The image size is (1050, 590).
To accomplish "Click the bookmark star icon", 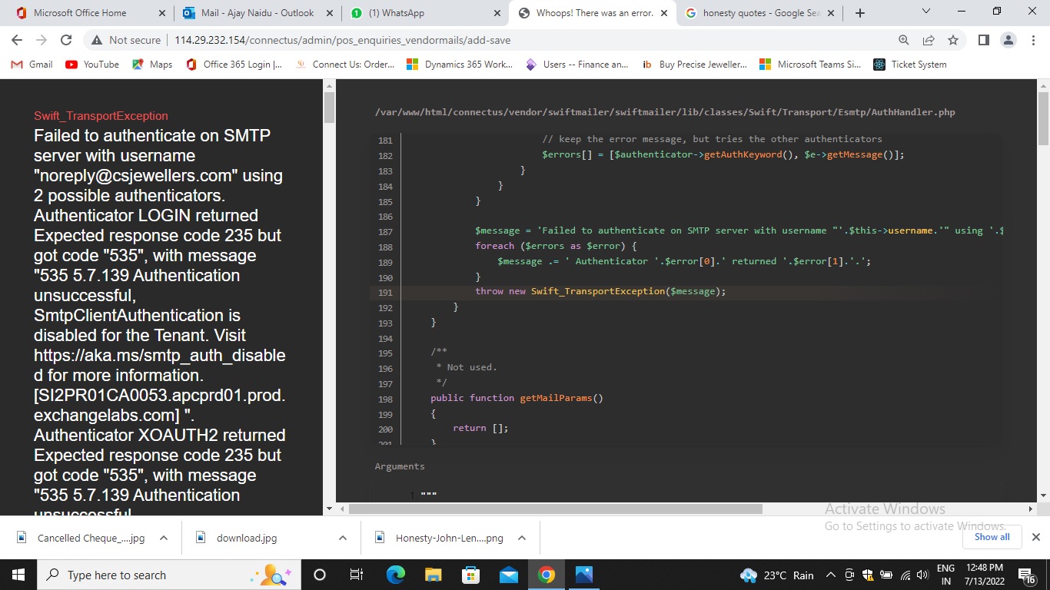I will [x=953, y=40].
